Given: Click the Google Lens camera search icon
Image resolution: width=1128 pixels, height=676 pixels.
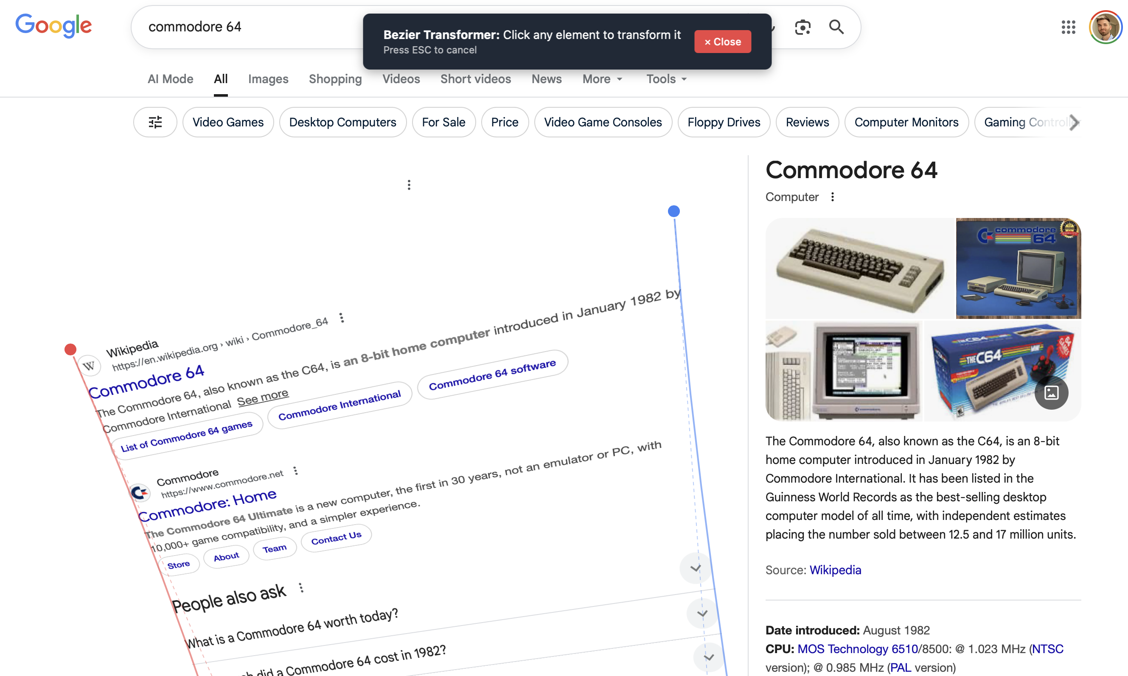Looking at the screenshot, I should coord(802,27).
